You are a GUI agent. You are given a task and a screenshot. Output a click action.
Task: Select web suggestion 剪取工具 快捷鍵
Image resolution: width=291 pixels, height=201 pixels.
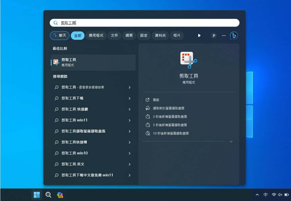(x=93, y=109)
